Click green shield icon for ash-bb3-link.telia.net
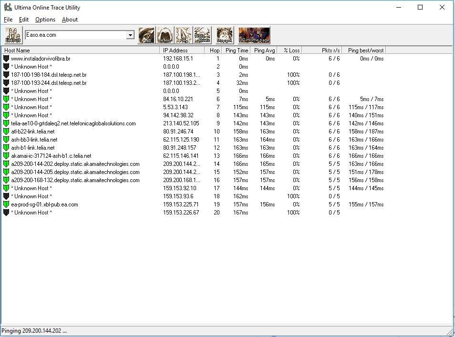Viewport: 455px width, 337px height. click(x=6, y=140)
